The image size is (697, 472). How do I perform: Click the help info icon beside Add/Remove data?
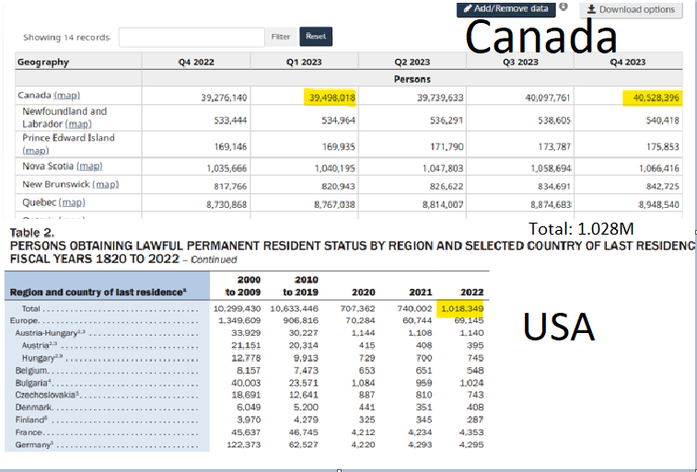(563, 6)
